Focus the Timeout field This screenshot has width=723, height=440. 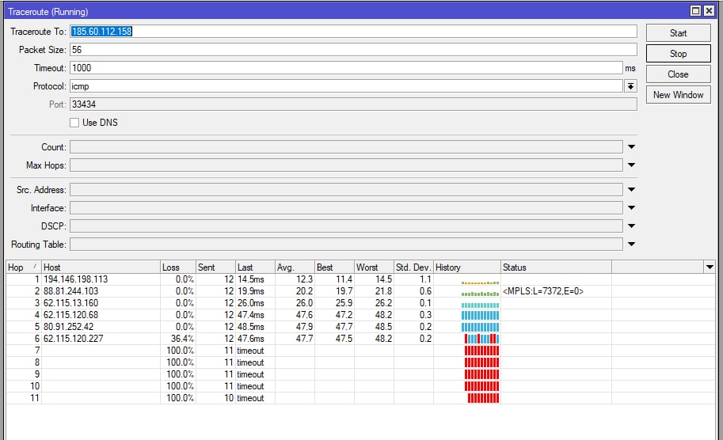coord(346,68)
